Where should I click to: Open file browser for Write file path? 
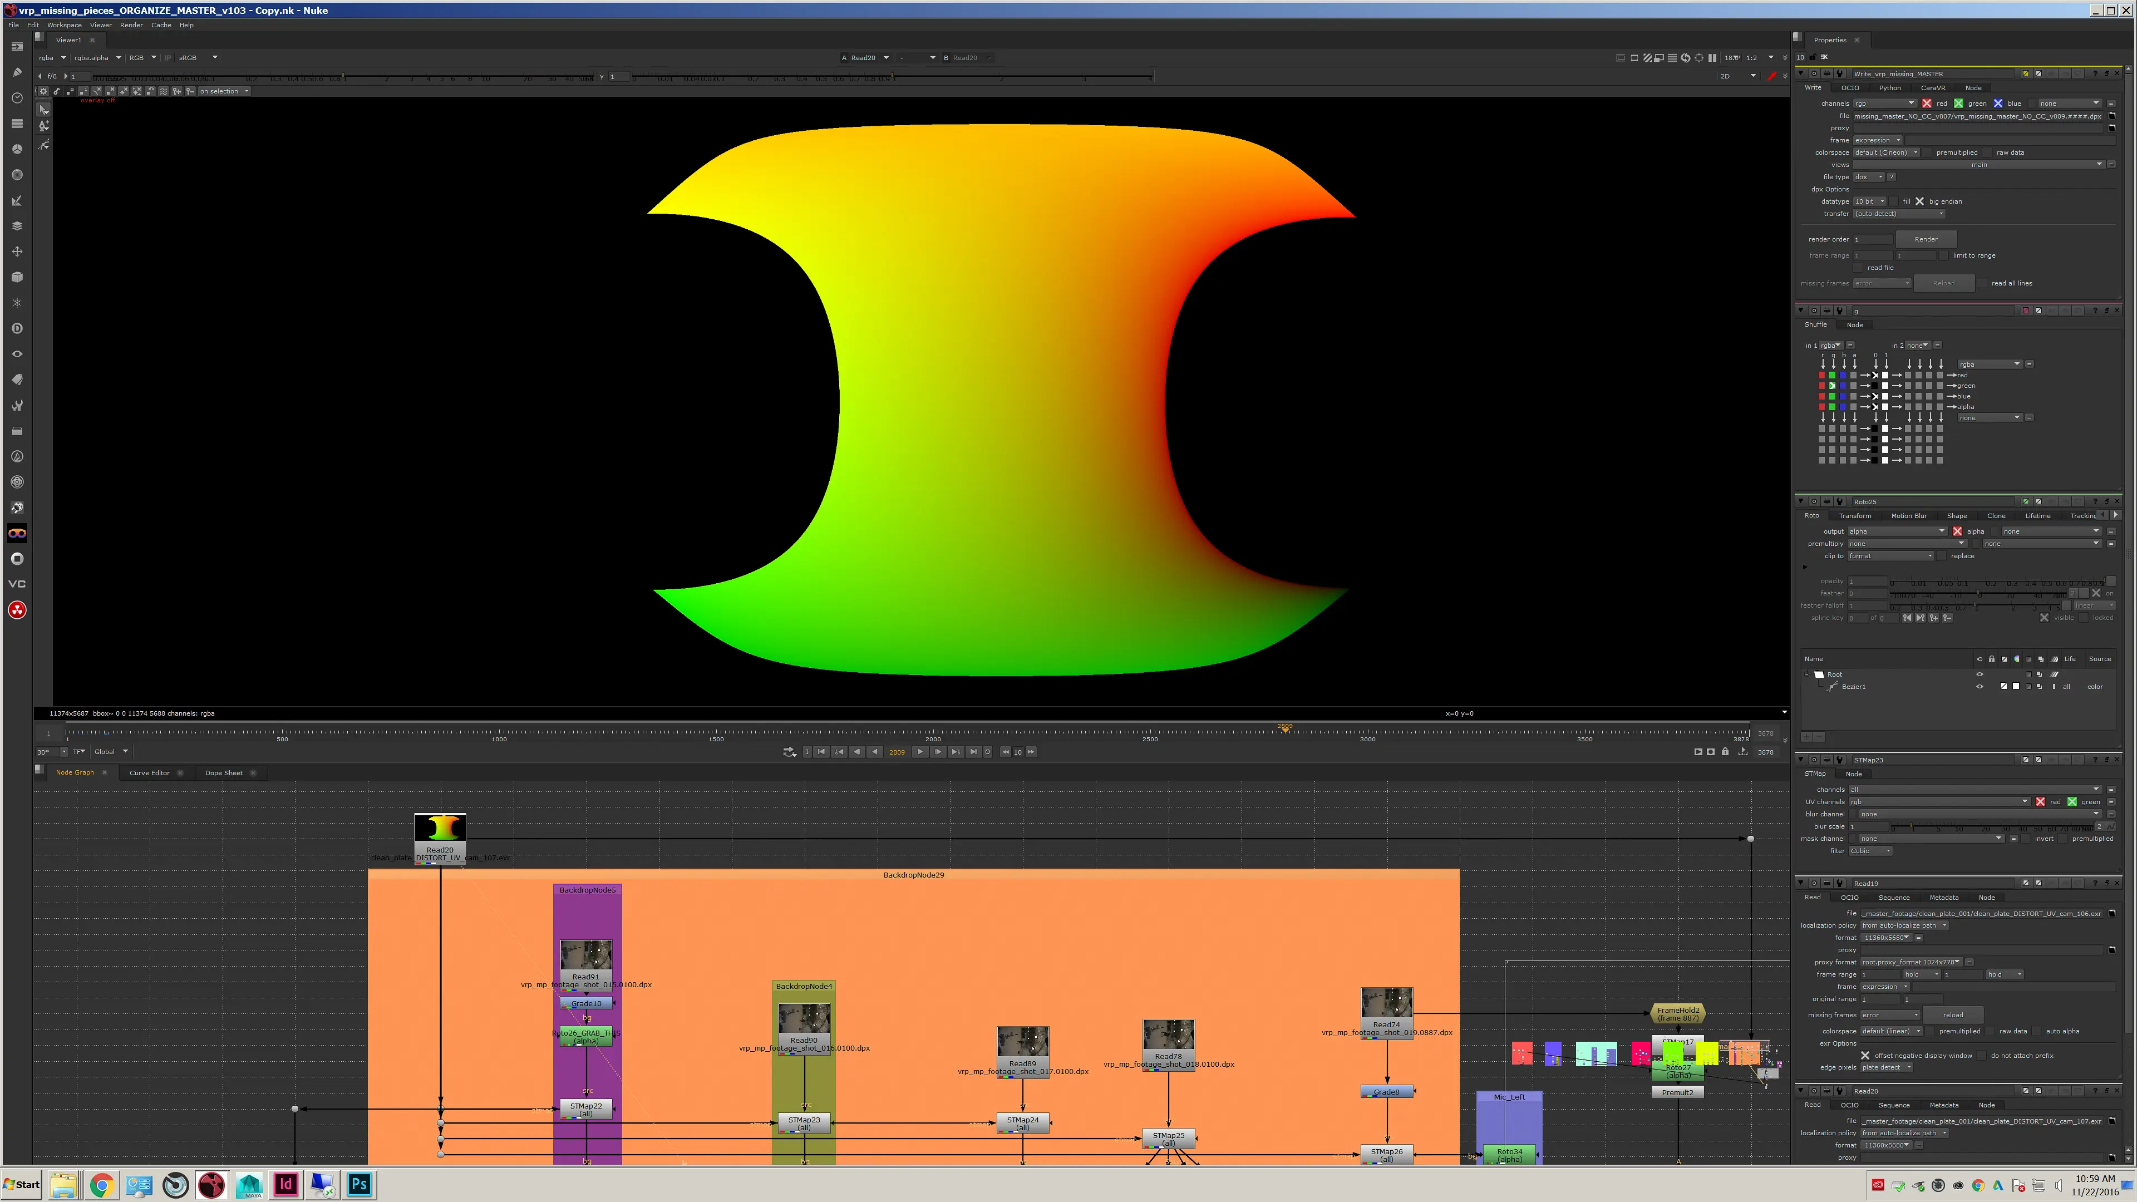[2112, 116]
